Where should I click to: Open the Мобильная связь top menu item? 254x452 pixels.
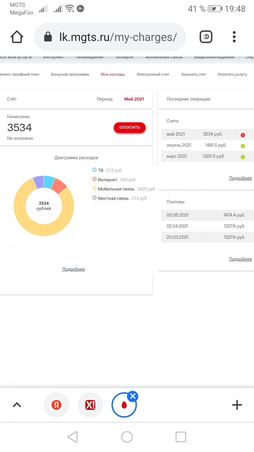pos(164,57)
